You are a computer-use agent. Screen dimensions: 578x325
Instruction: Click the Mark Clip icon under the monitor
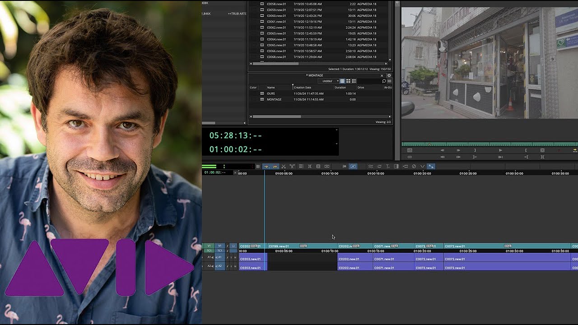coord(542,150)
